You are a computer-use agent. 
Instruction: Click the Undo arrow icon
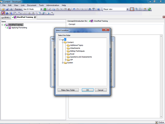[74, 9]
